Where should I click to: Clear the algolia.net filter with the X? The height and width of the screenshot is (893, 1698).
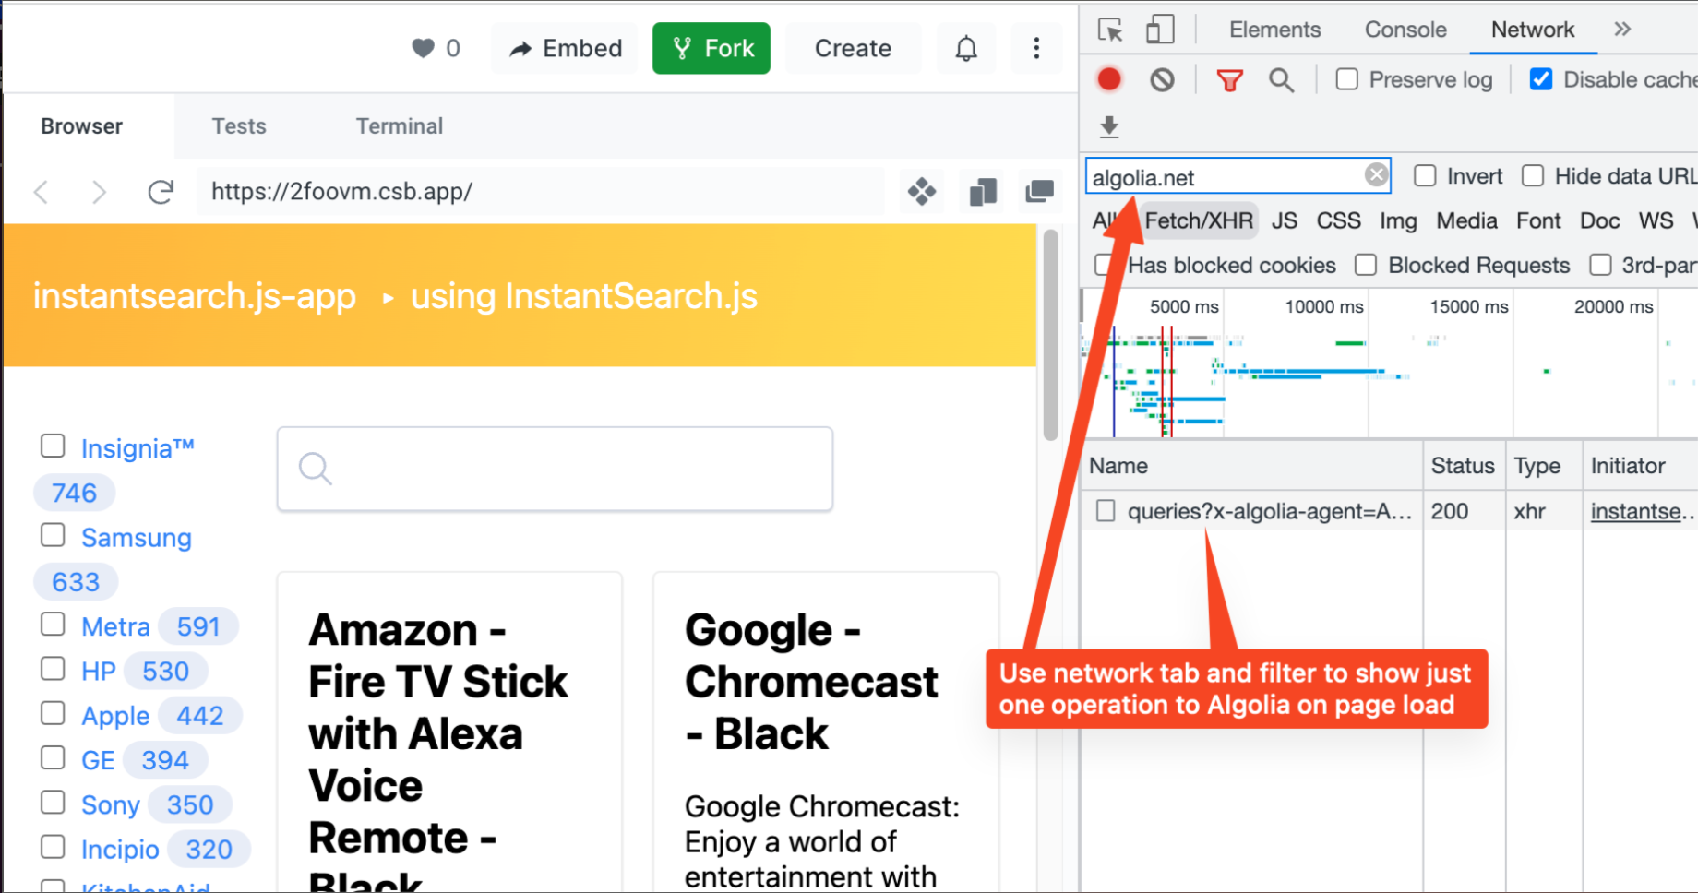[x=1376, y=174]
